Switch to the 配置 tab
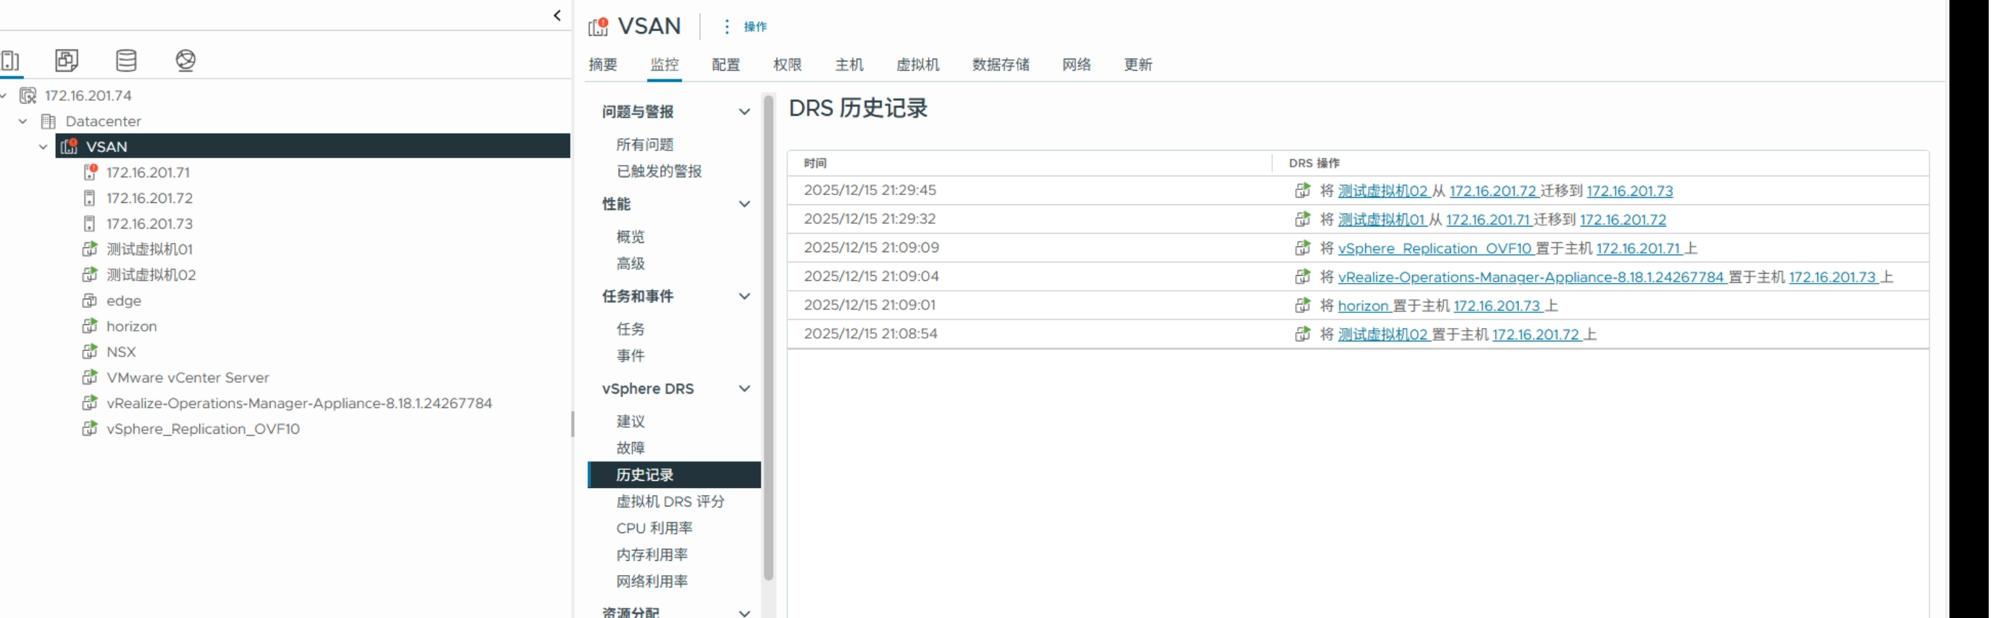This screenshot has height=618, width=1993. point(726,64)
